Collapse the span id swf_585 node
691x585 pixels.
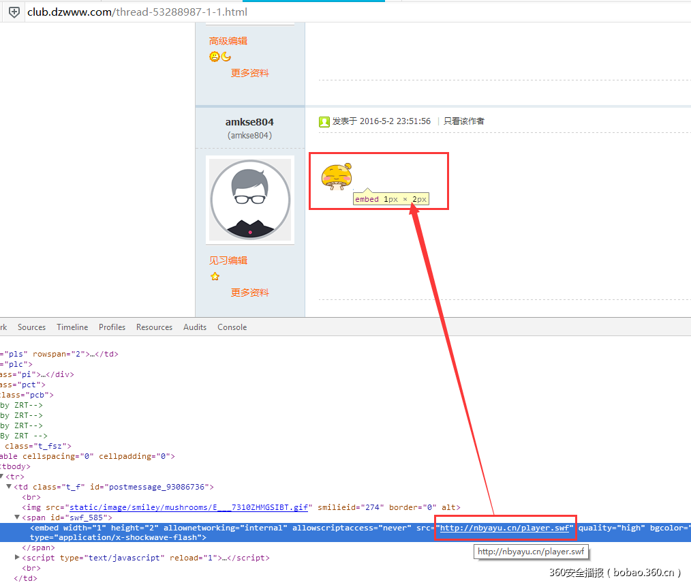18,517
